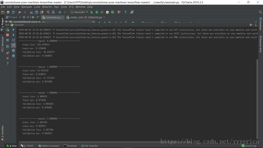Hide the Run tool window panel
The width and height of the screenshot is (263, 148).
256,25
